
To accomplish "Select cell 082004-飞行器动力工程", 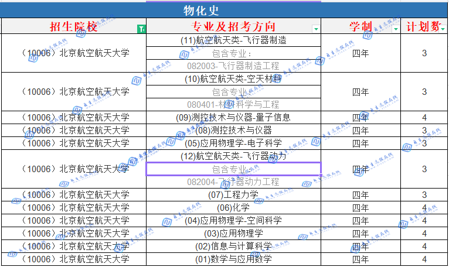I will [x=233, y=182].
